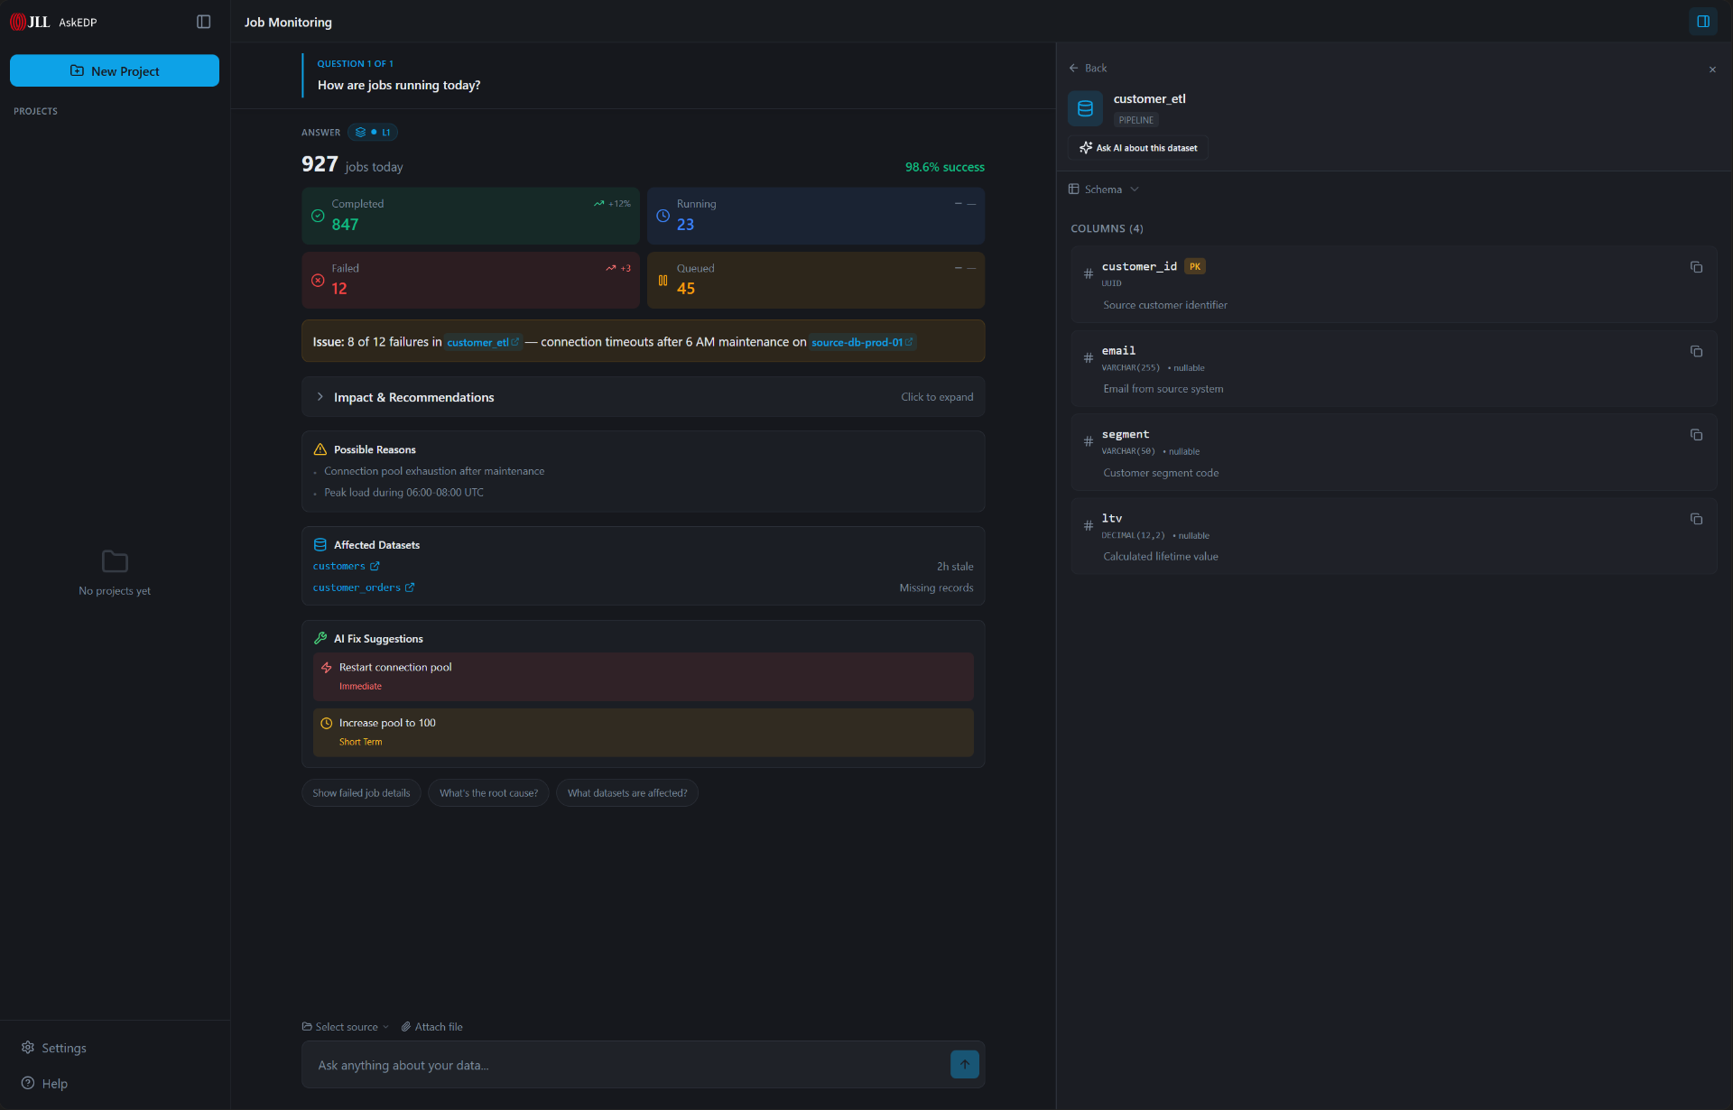Image resolution: width=1733 pixels, height=1110 pixels.
Task: Copy the ltv column name
Action: (1696, 519)
